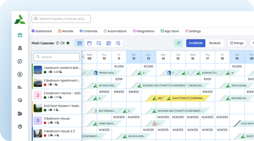Open the calendar icon in left sidebar

pos(20,35)
